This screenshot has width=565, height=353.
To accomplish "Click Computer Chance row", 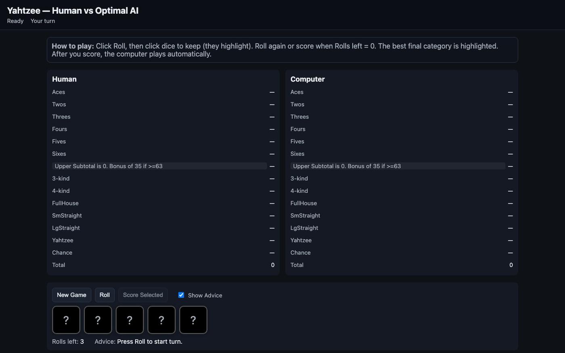I will point(402,253).
